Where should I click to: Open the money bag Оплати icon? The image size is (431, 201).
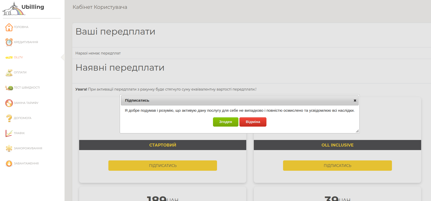pos(9,73)
